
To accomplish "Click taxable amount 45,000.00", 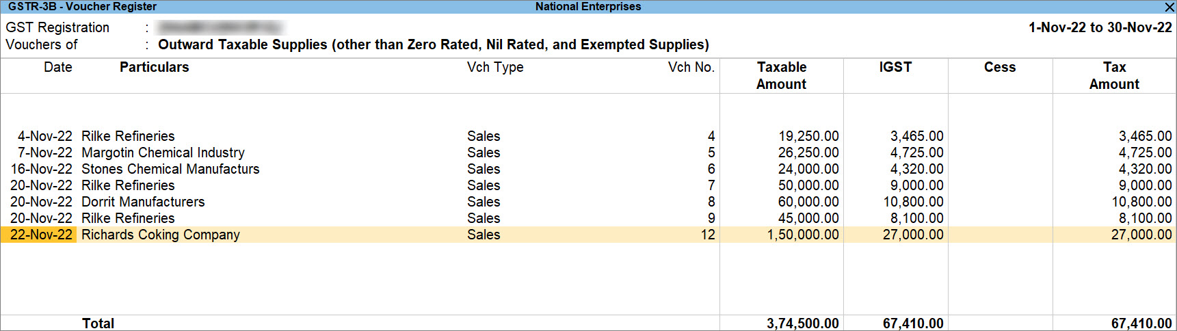I will (x=808, y=218).
